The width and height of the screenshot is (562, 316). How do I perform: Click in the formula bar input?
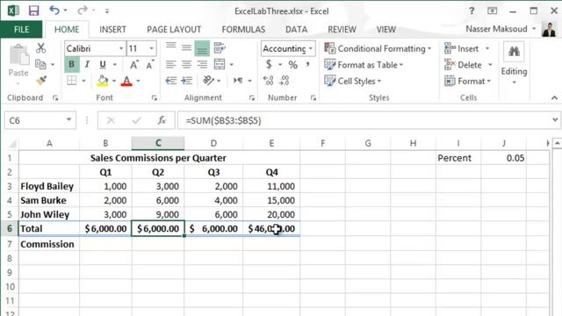[x=364, y=120]
